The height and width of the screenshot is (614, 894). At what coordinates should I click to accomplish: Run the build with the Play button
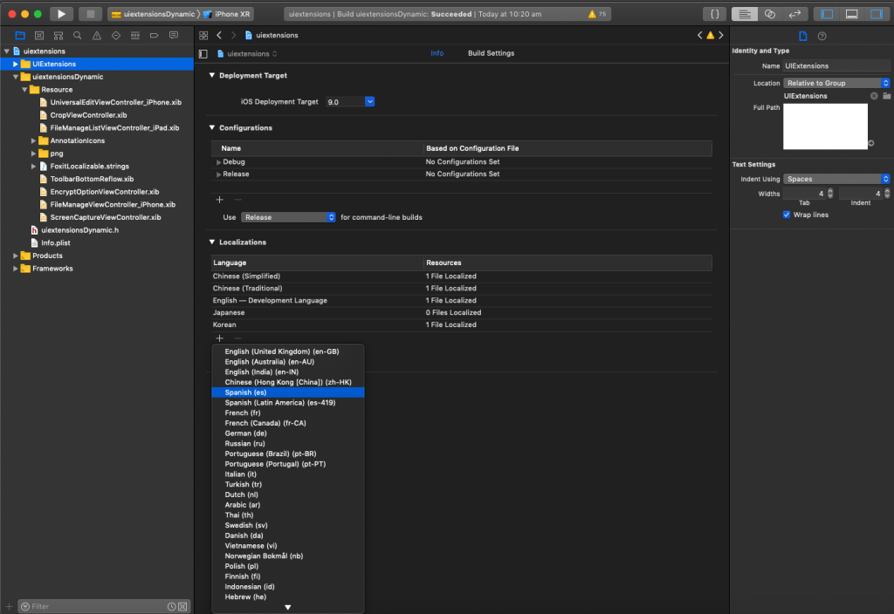click(x=61, y=14)
